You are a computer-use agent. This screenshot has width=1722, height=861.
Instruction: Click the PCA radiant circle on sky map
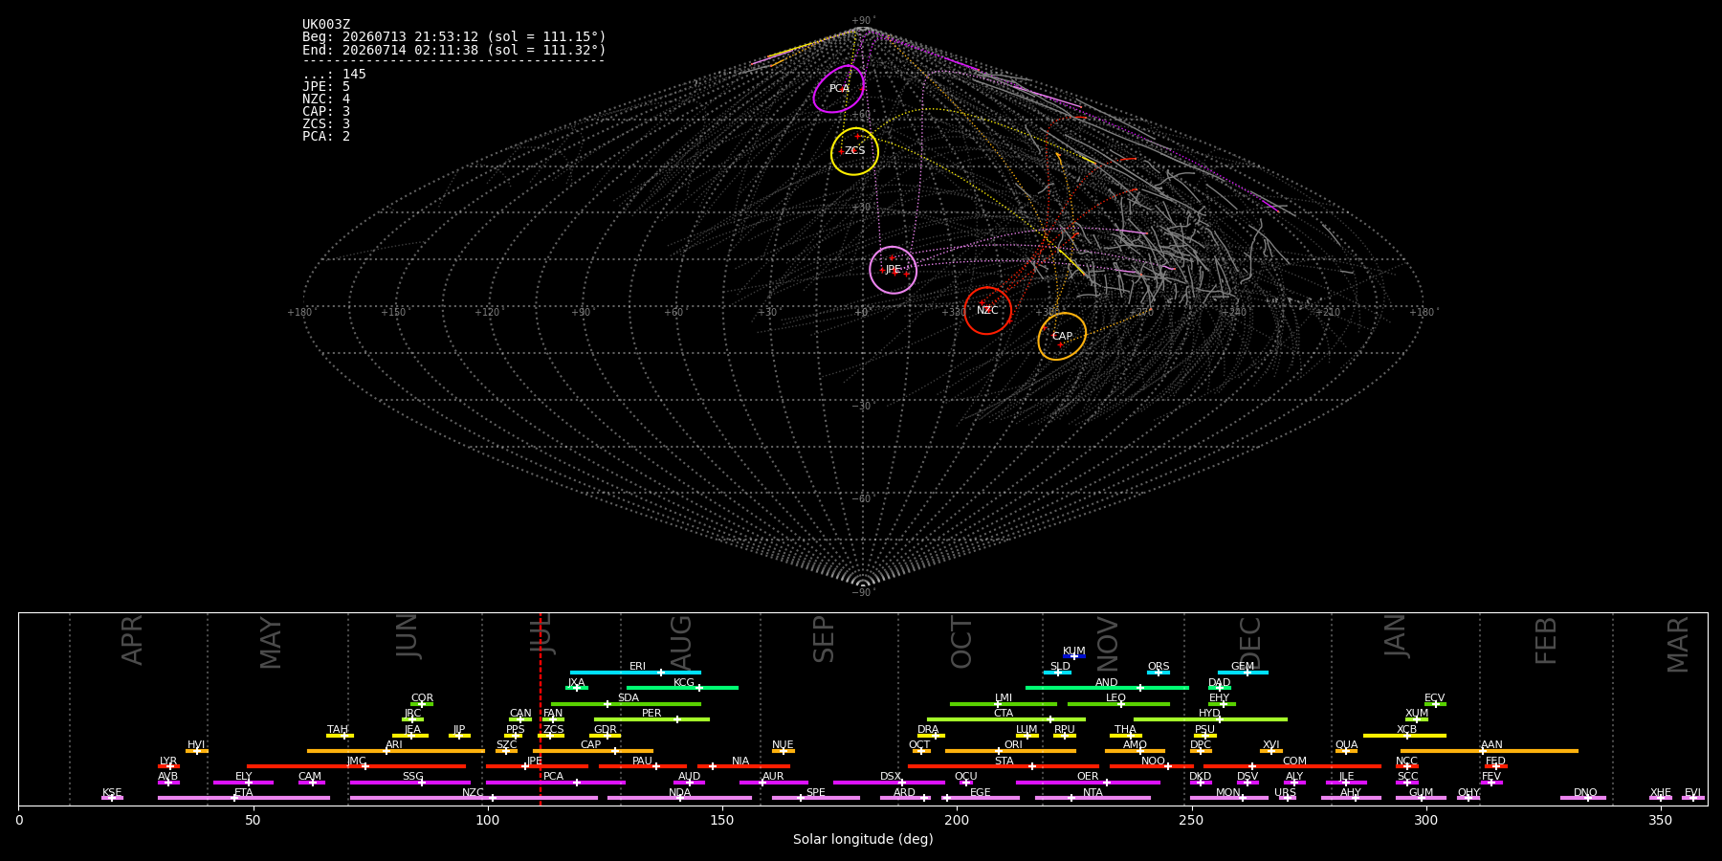click(x=839, y=89)
